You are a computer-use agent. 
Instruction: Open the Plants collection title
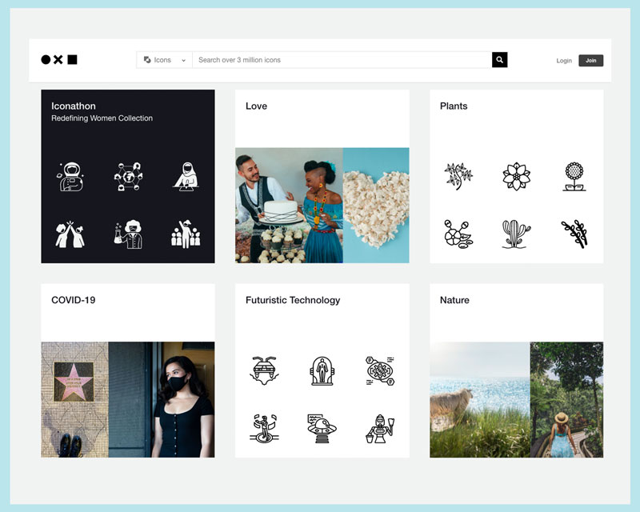pos(454,106)
